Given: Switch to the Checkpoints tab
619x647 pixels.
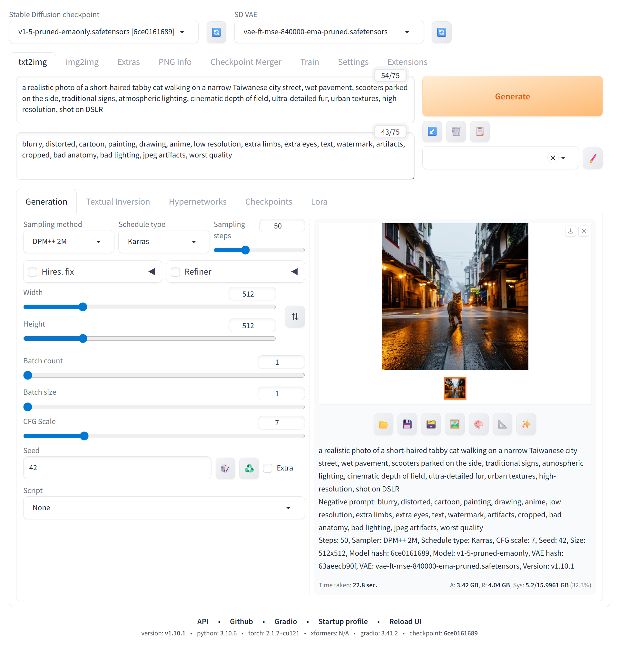Looking at the screenshot, I should (269, 202).
